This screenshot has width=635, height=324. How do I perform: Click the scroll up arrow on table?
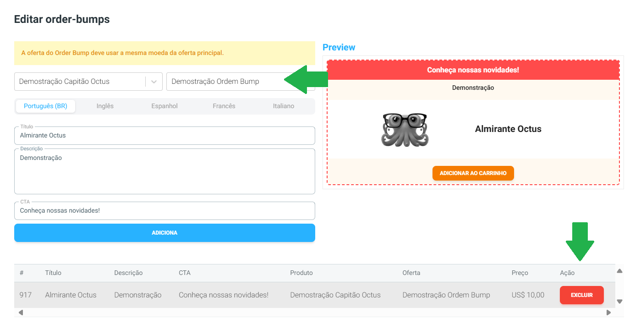pos(620,271)
